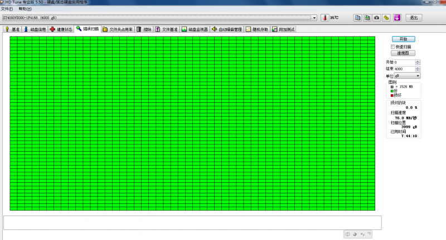The width and height of the screenshot is (446, 240).
Task: Switch to the 磁盘监视器 tab
Action: pos(195,29)
